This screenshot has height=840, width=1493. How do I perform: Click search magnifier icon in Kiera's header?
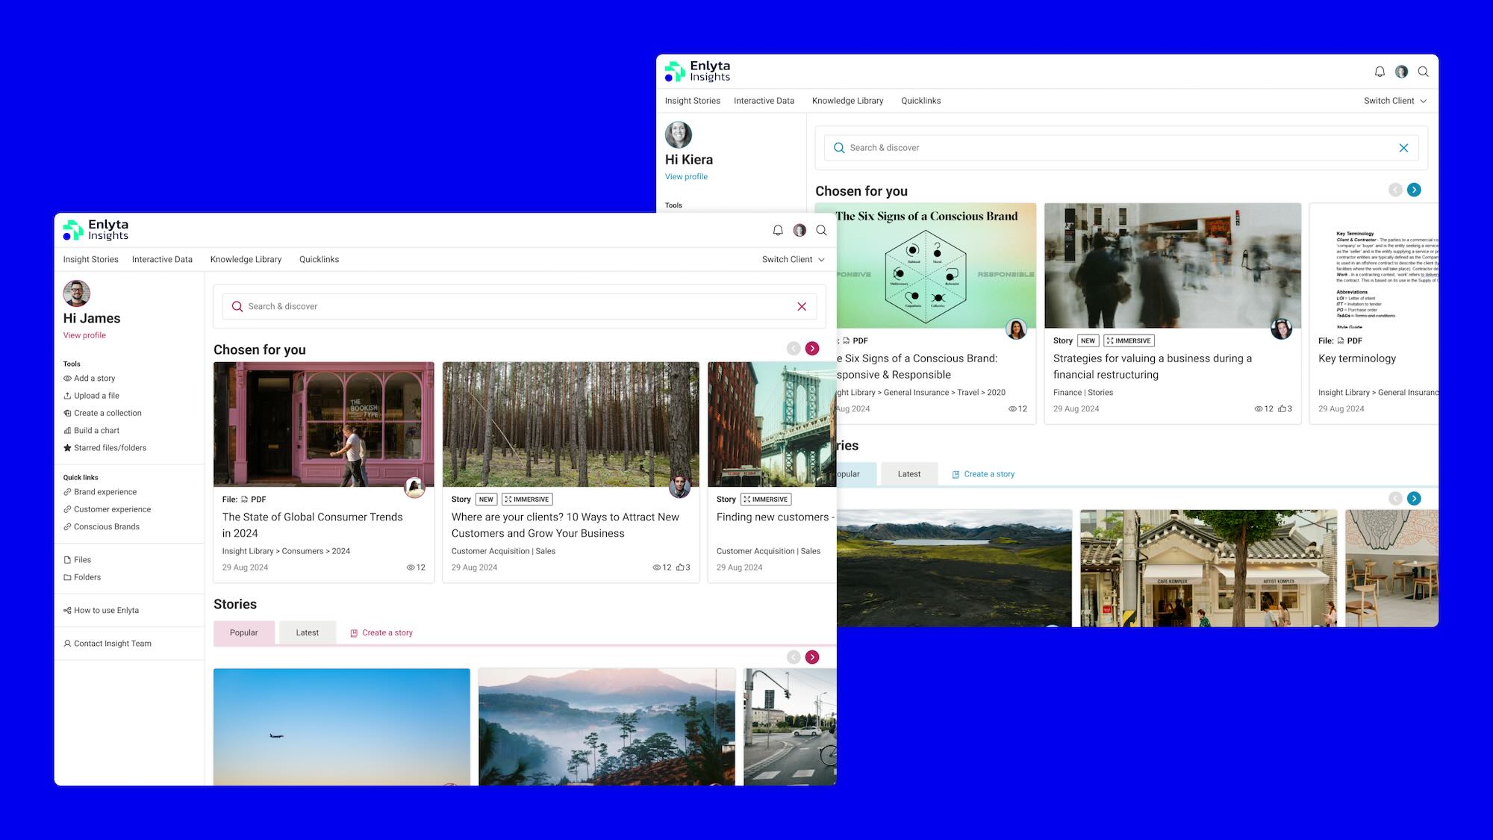point(1423,72)
